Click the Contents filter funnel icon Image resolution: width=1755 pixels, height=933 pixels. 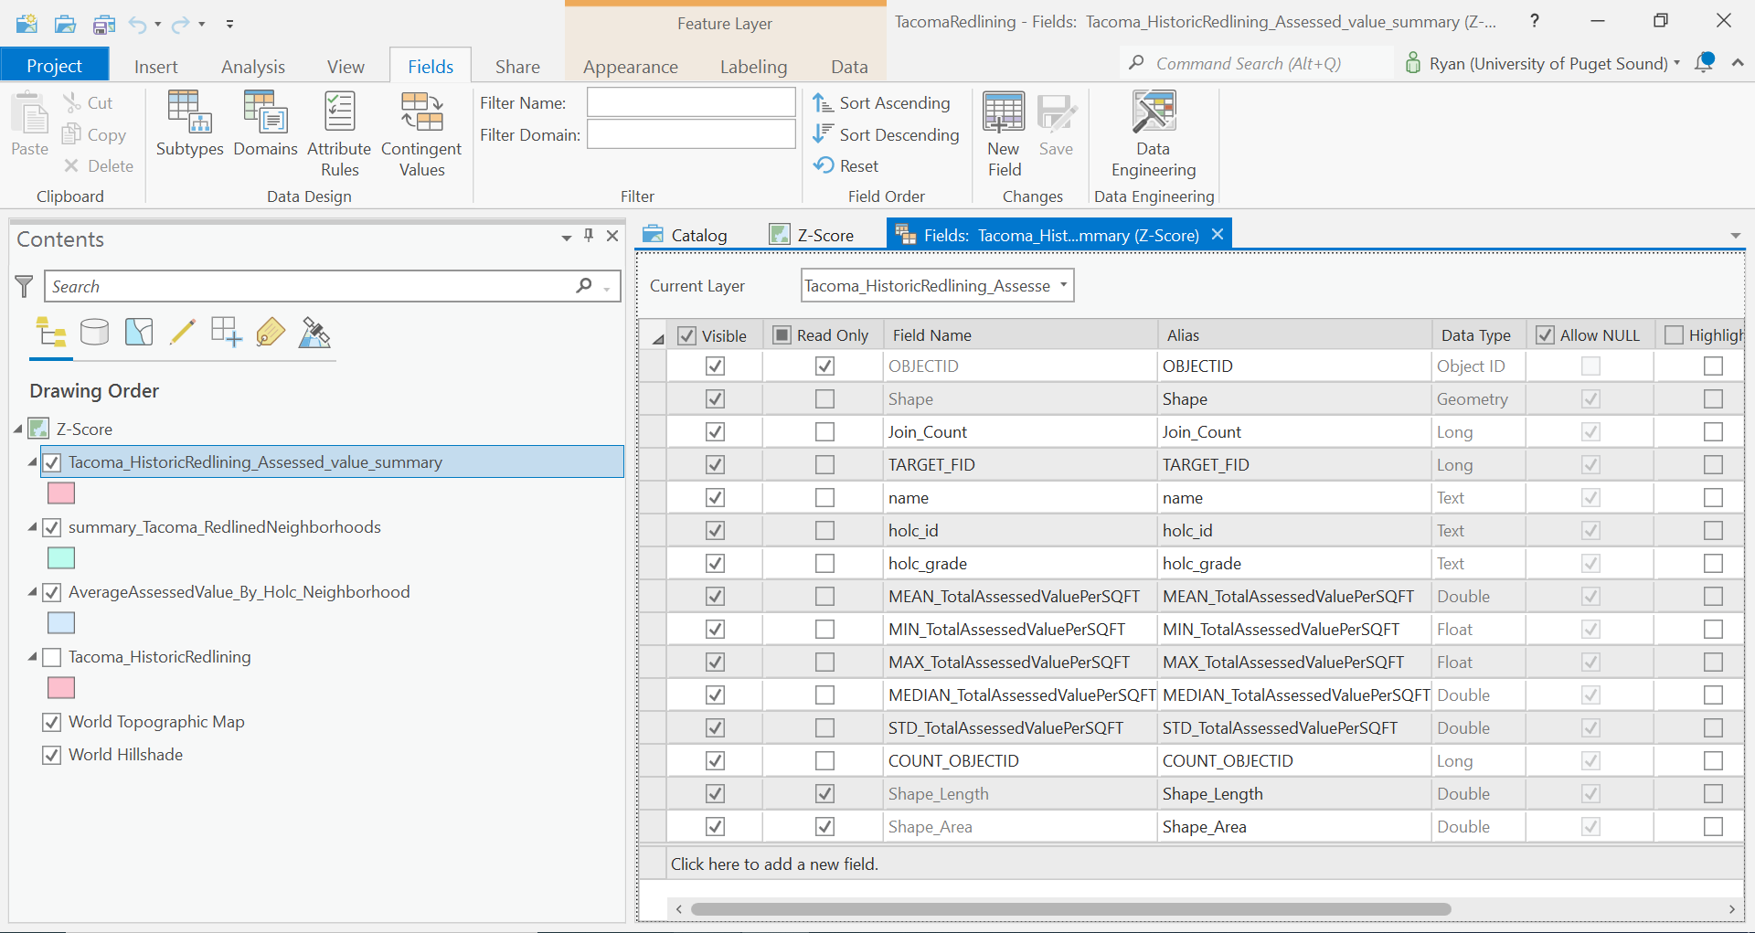coord(25,286)
